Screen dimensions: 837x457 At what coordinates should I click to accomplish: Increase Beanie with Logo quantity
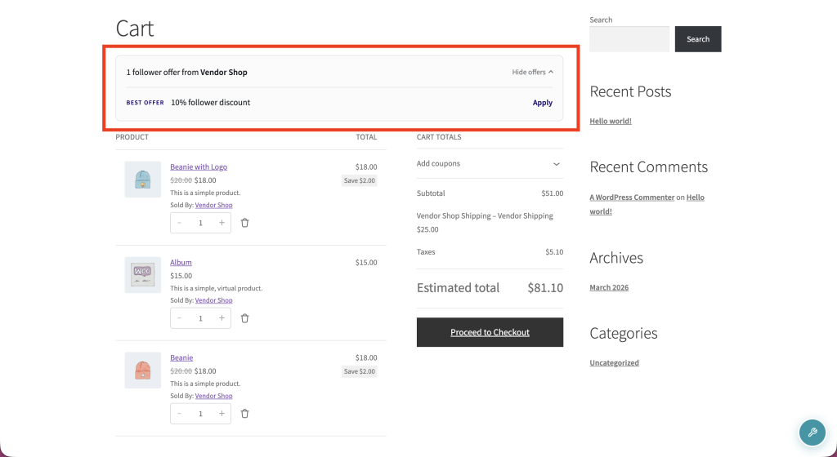222,223
